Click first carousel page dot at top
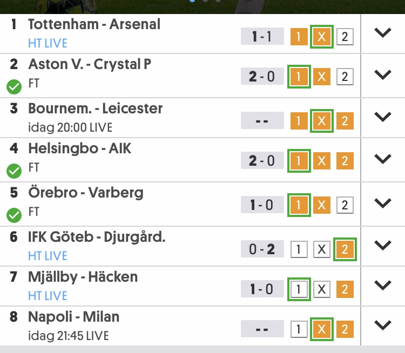405x353 pixels. coord(192,1)
